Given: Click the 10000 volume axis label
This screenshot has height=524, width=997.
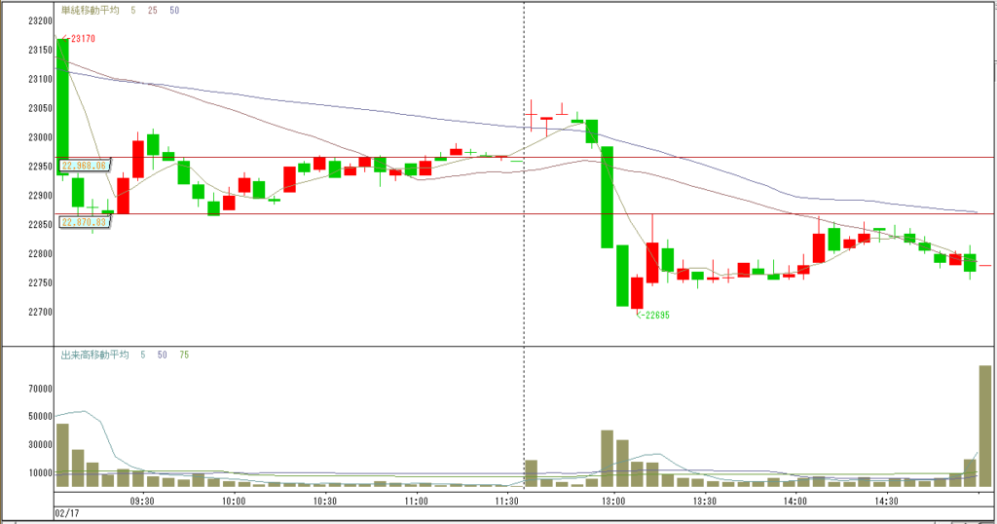Looking at the screenshot, I should pyautogui.click(x=40, y=472).
